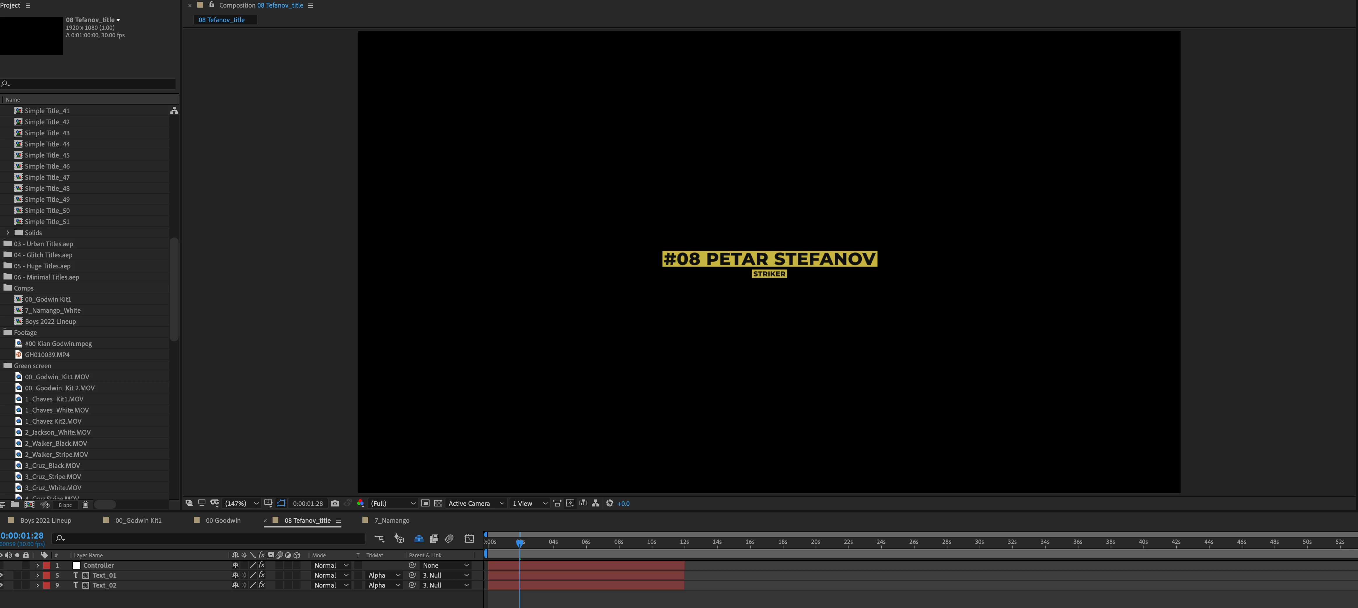Hide the Text_02 layer eye toggle
The height and width of the screenshot is (608, 1358).
click(x=1, y=585)
